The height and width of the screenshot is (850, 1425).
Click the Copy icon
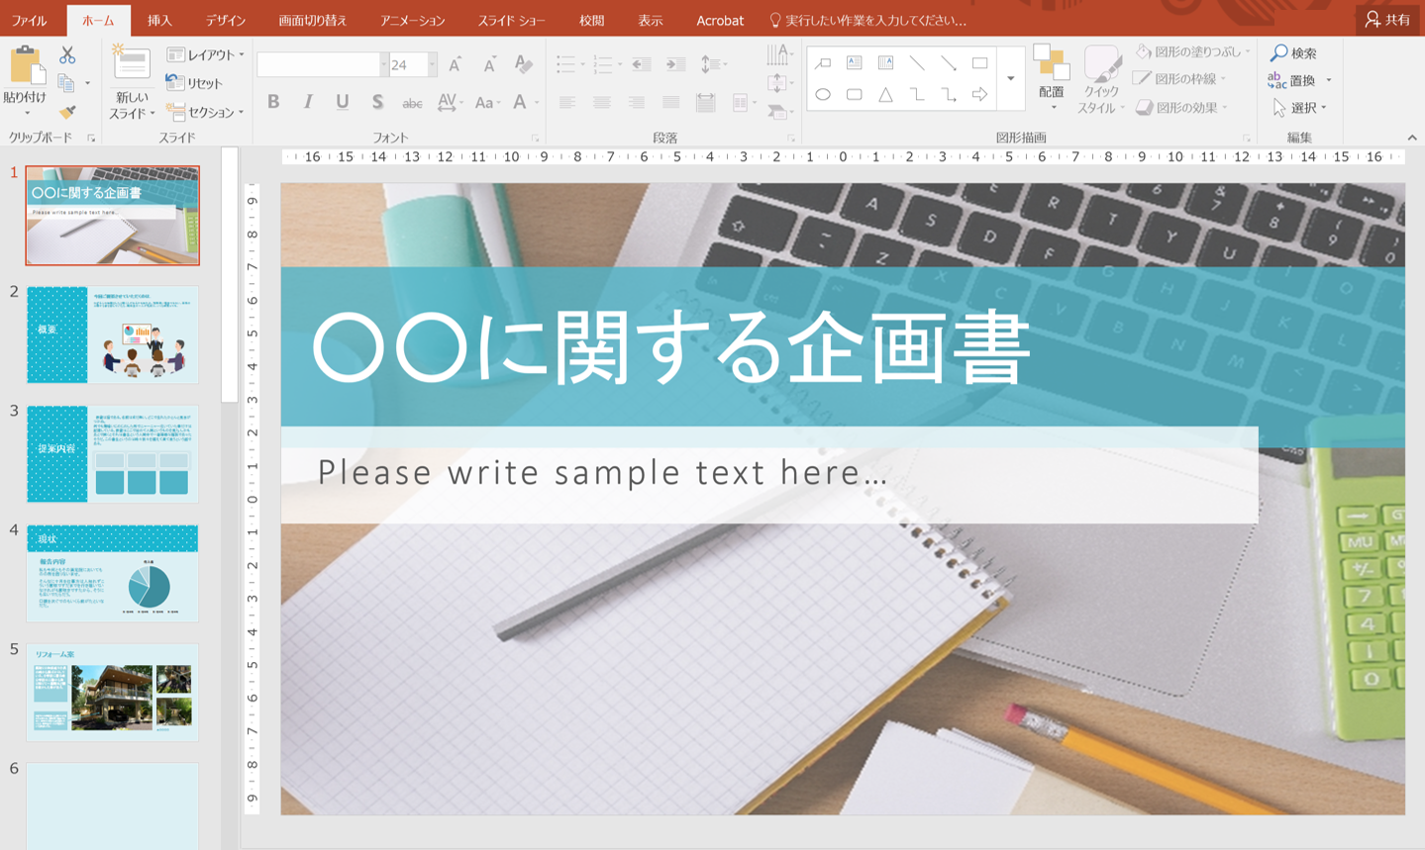[66, 83]
